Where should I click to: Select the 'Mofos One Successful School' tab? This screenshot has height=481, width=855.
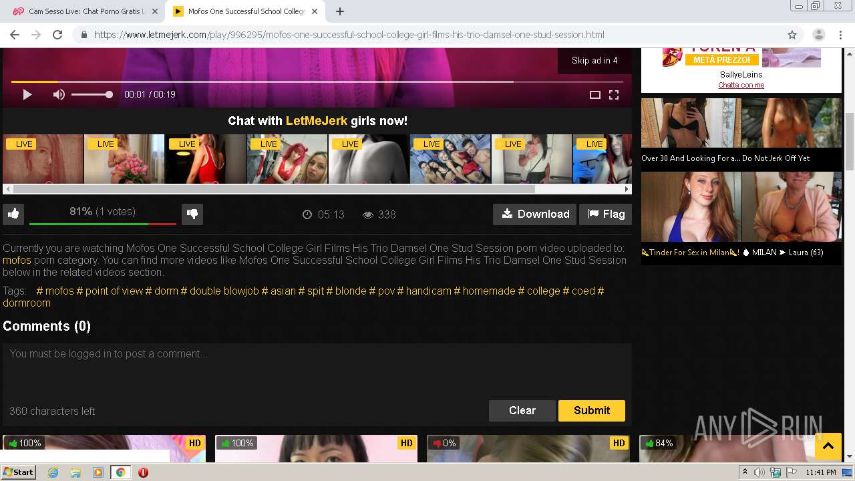click(244, 11)
